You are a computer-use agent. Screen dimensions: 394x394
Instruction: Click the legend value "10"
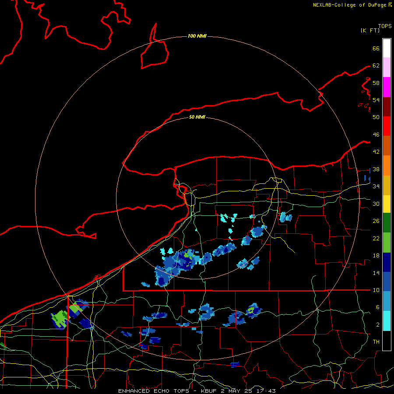point(376,290)
